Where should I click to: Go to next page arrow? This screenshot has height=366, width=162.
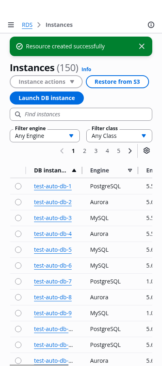[x=130, y=151]
